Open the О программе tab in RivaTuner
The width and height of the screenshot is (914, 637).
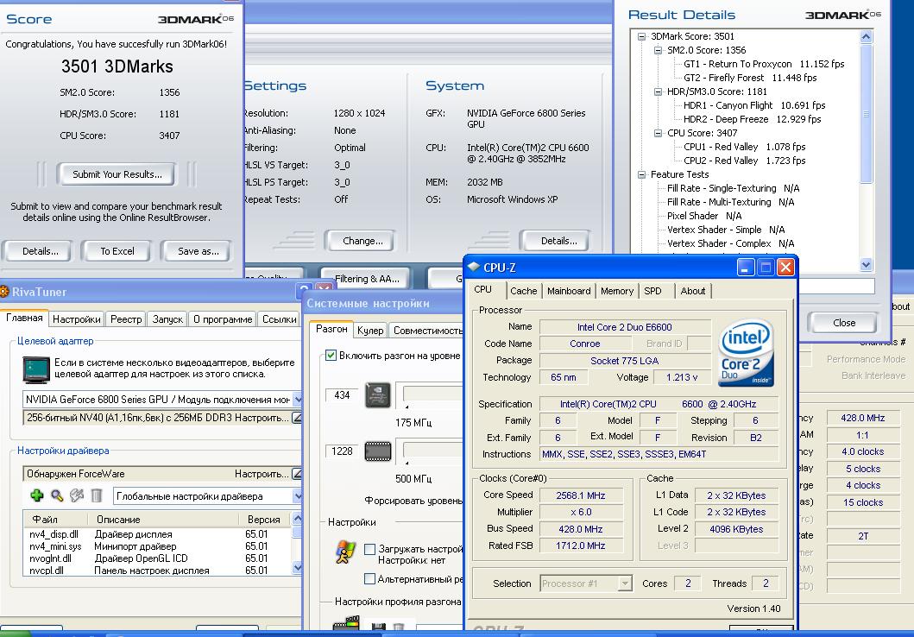(x=223, y=318)
